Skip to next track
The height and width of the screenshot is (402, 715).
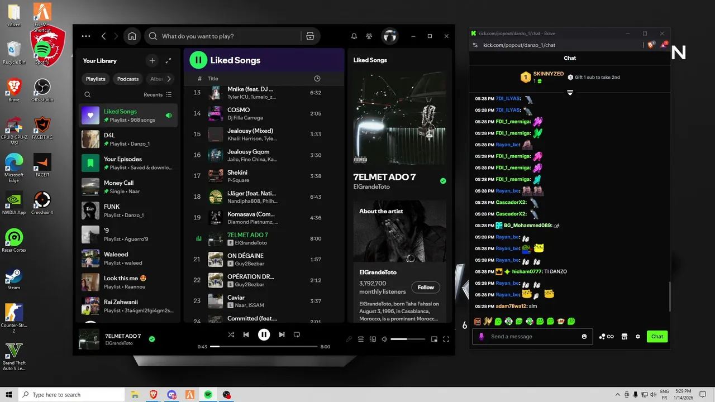coord(282,334)
